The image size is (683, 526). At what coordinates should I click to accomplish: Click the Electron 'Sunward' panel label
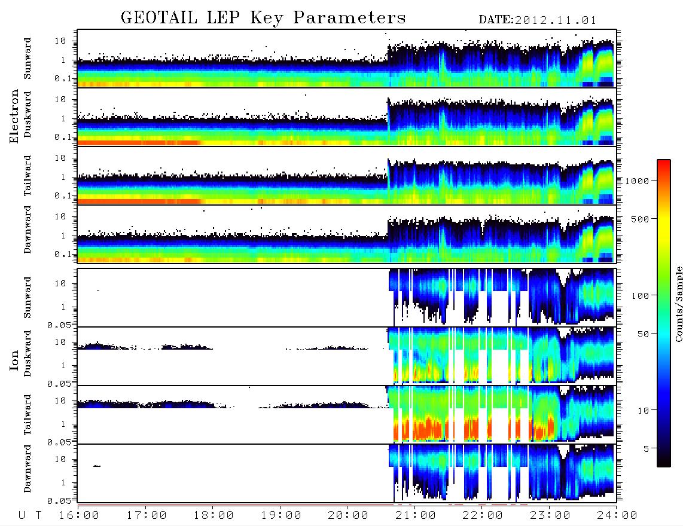28,59
